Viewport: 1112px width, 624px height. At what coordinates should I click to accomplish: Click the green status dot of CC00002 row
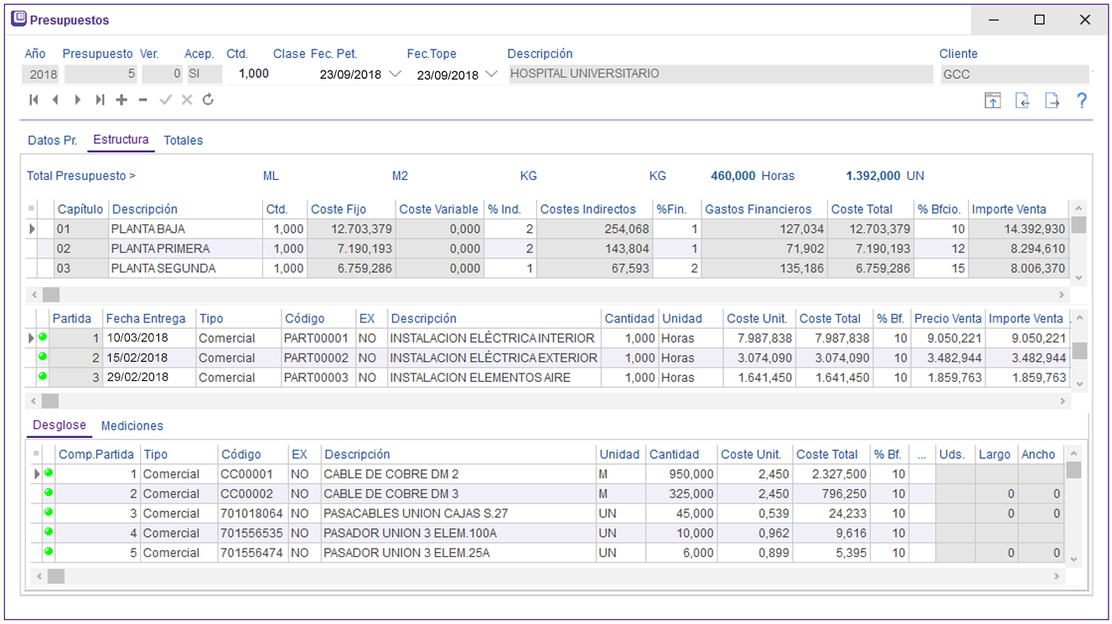[x=48, y=492]
